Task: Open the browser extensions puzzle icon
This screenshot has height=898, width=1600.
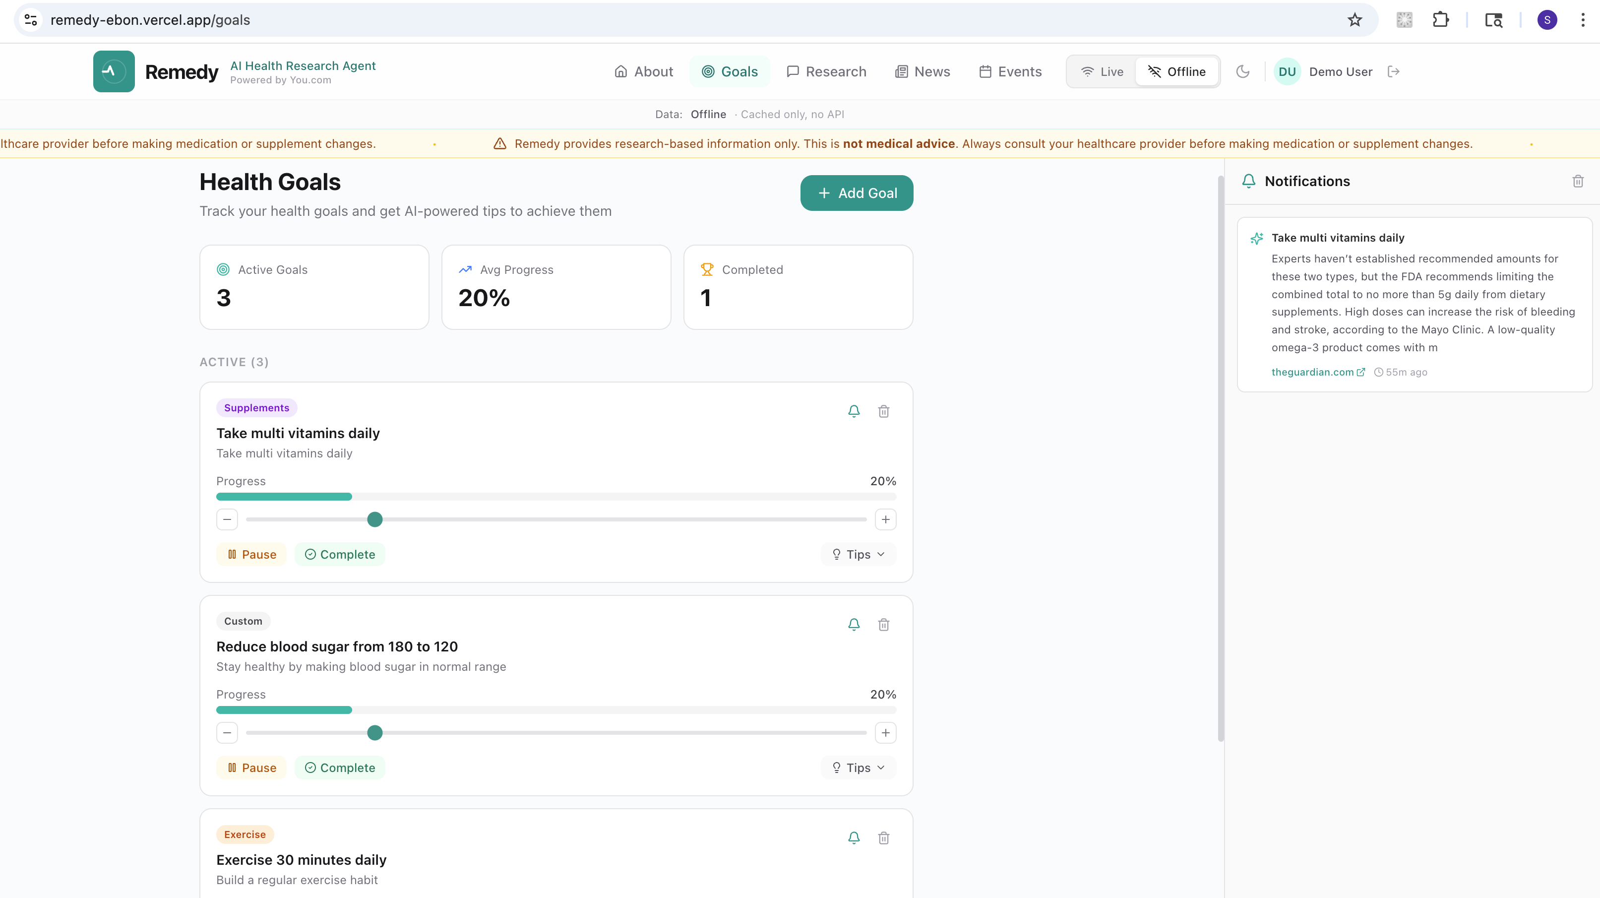Action: coord(1440,20)
